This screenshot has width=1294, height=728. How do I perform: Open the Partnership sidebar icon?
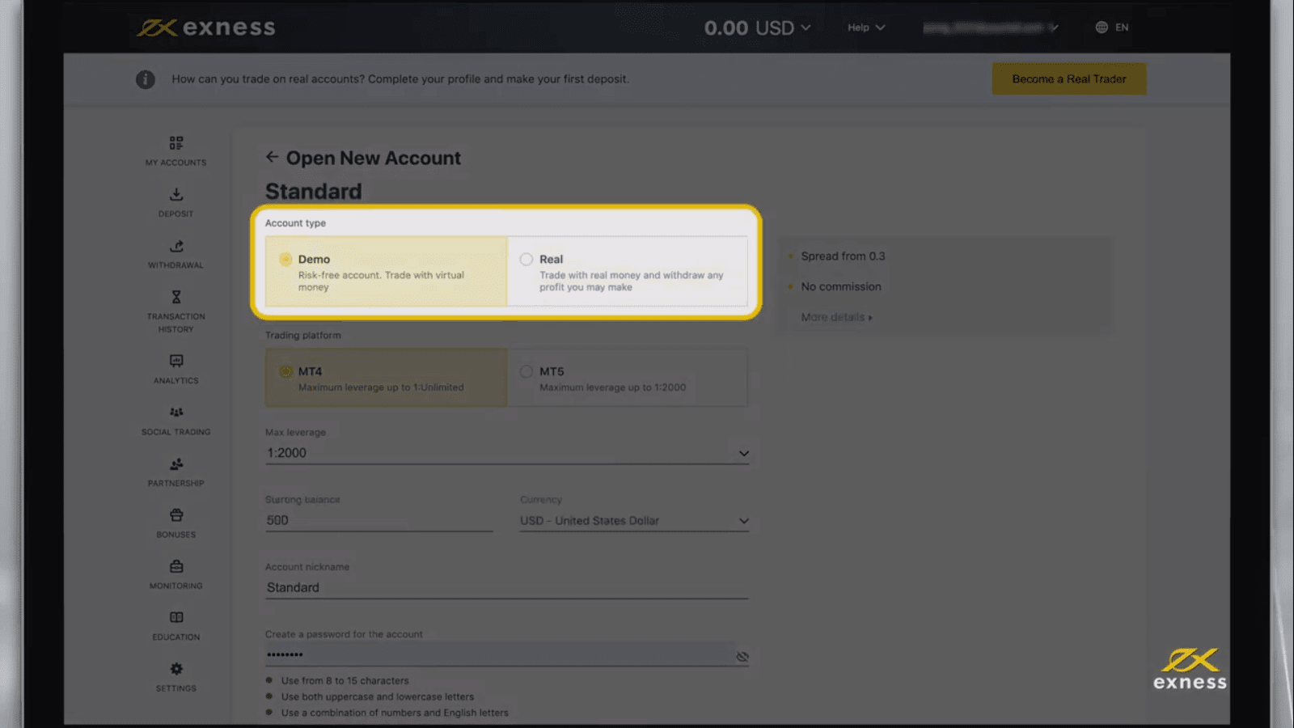175,464
